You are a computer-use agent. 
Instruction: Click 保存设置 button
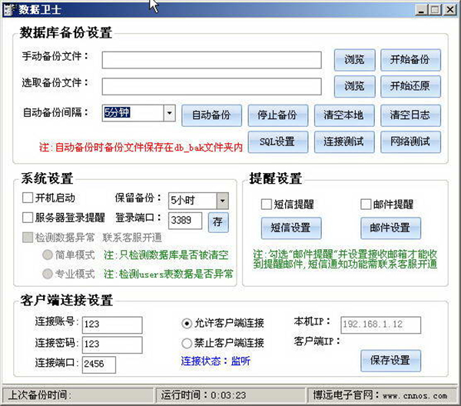tap(390, 361)
